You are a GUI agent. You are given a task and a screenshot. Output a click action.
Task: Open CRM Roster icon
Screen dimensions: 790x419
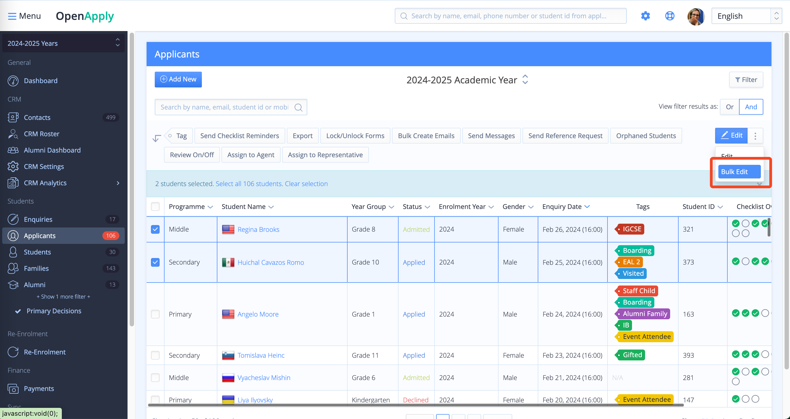click(x=13, y=134)
